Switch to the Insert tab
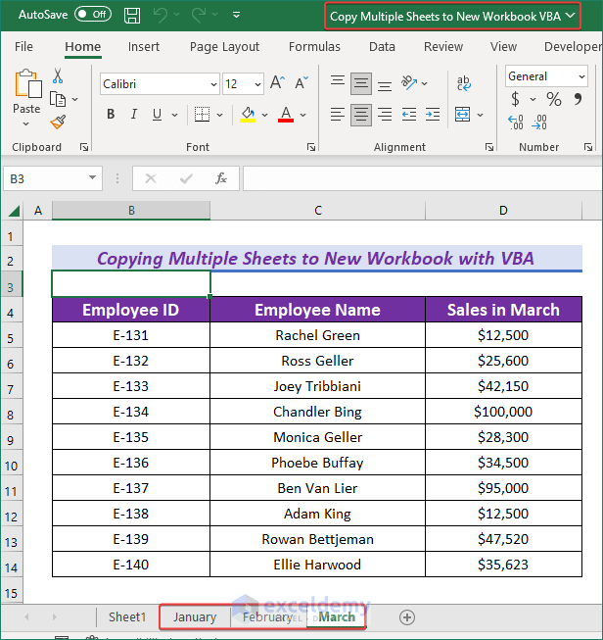The height and width of the screenshot is (640, 603). pos(144,46)
